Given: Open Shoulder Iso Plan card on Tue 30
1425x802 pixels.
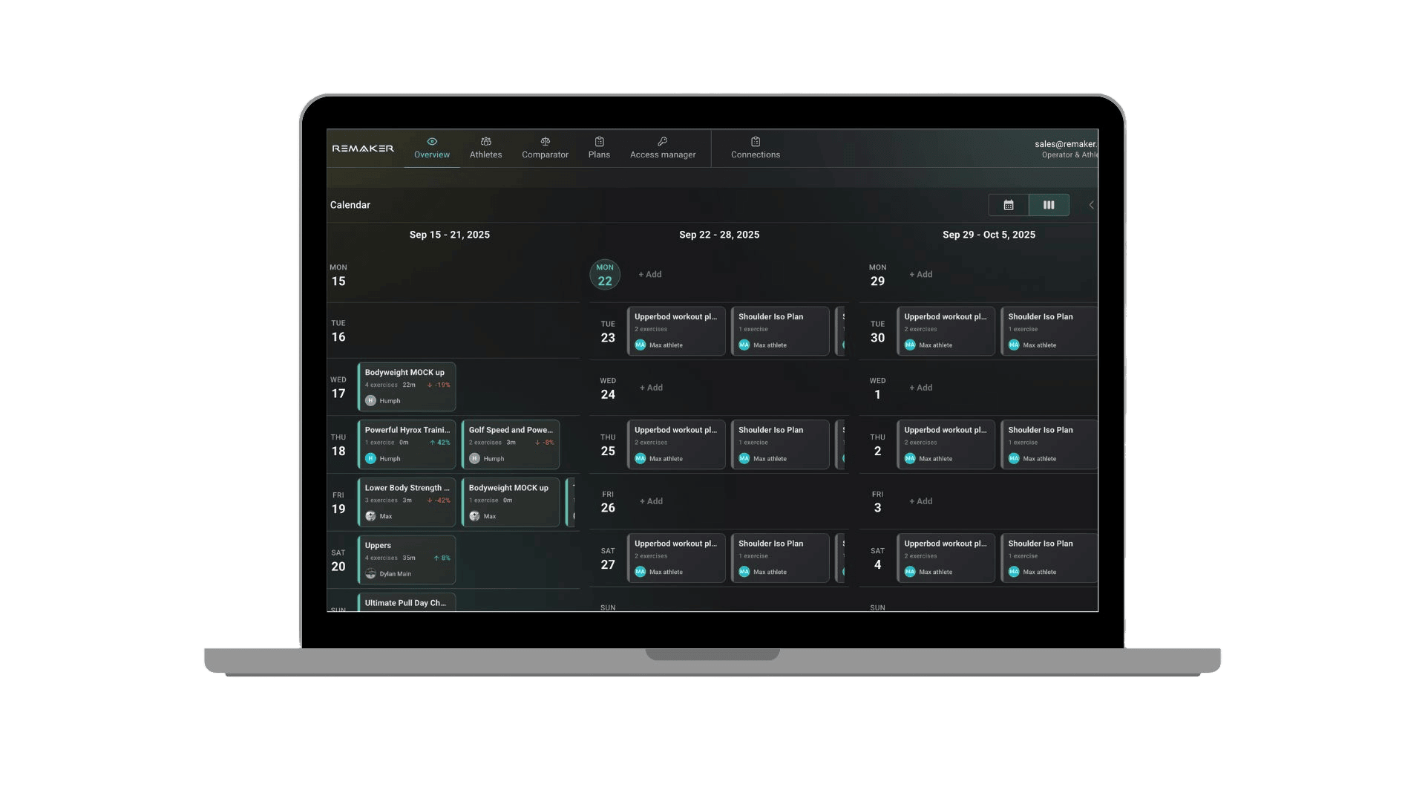Looking at the screenshot, I should [x=1049, y=331].
